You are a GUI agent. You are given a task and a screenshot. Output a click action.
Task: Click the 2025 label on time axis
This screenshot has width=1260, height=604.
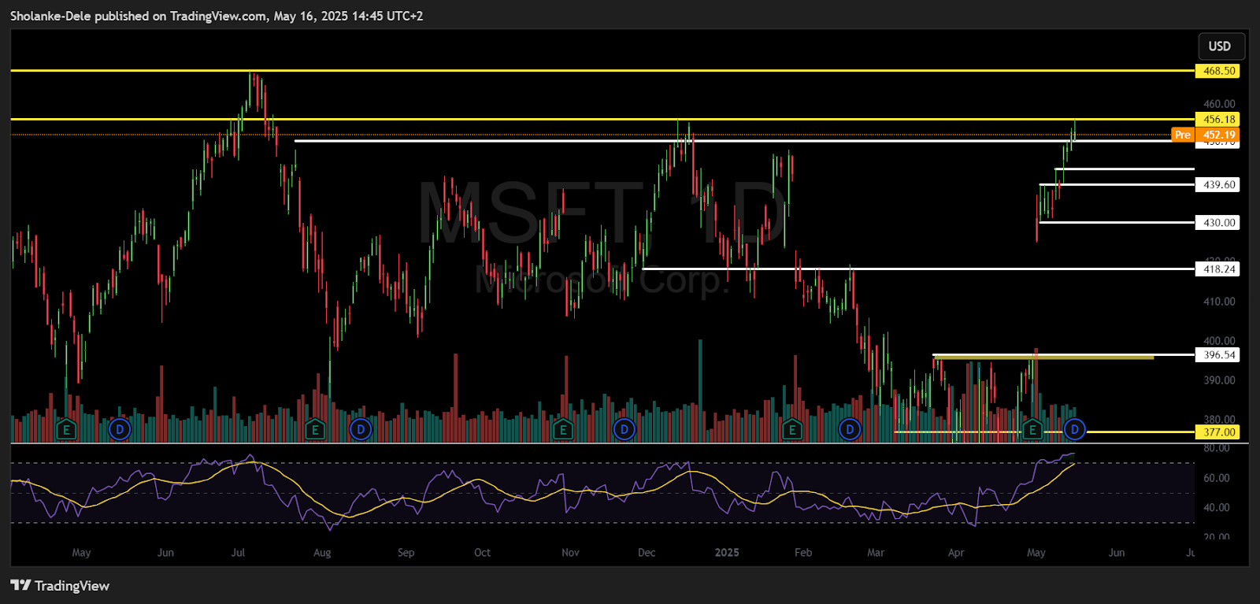(x=727, y=553)
